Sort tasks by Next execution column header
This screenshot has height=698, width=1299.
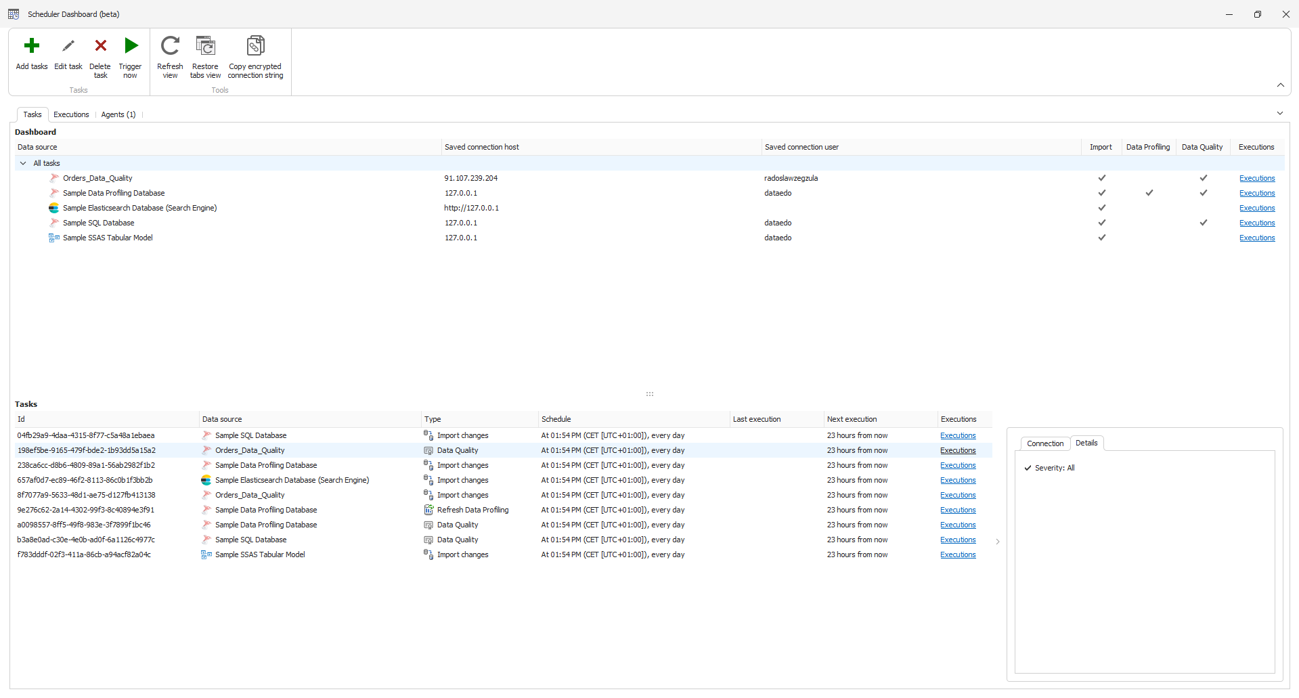point(880,419)
